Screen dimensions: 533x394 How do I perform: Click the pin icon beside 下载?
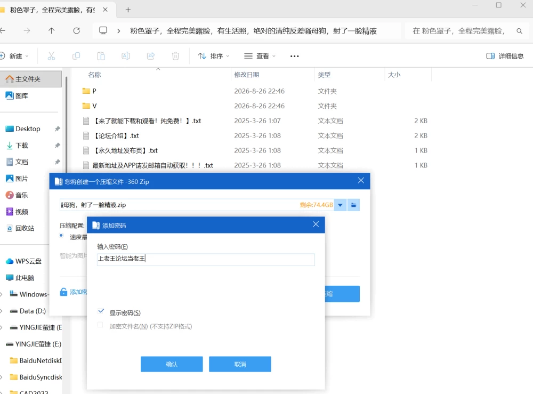[x=57, y=145]
